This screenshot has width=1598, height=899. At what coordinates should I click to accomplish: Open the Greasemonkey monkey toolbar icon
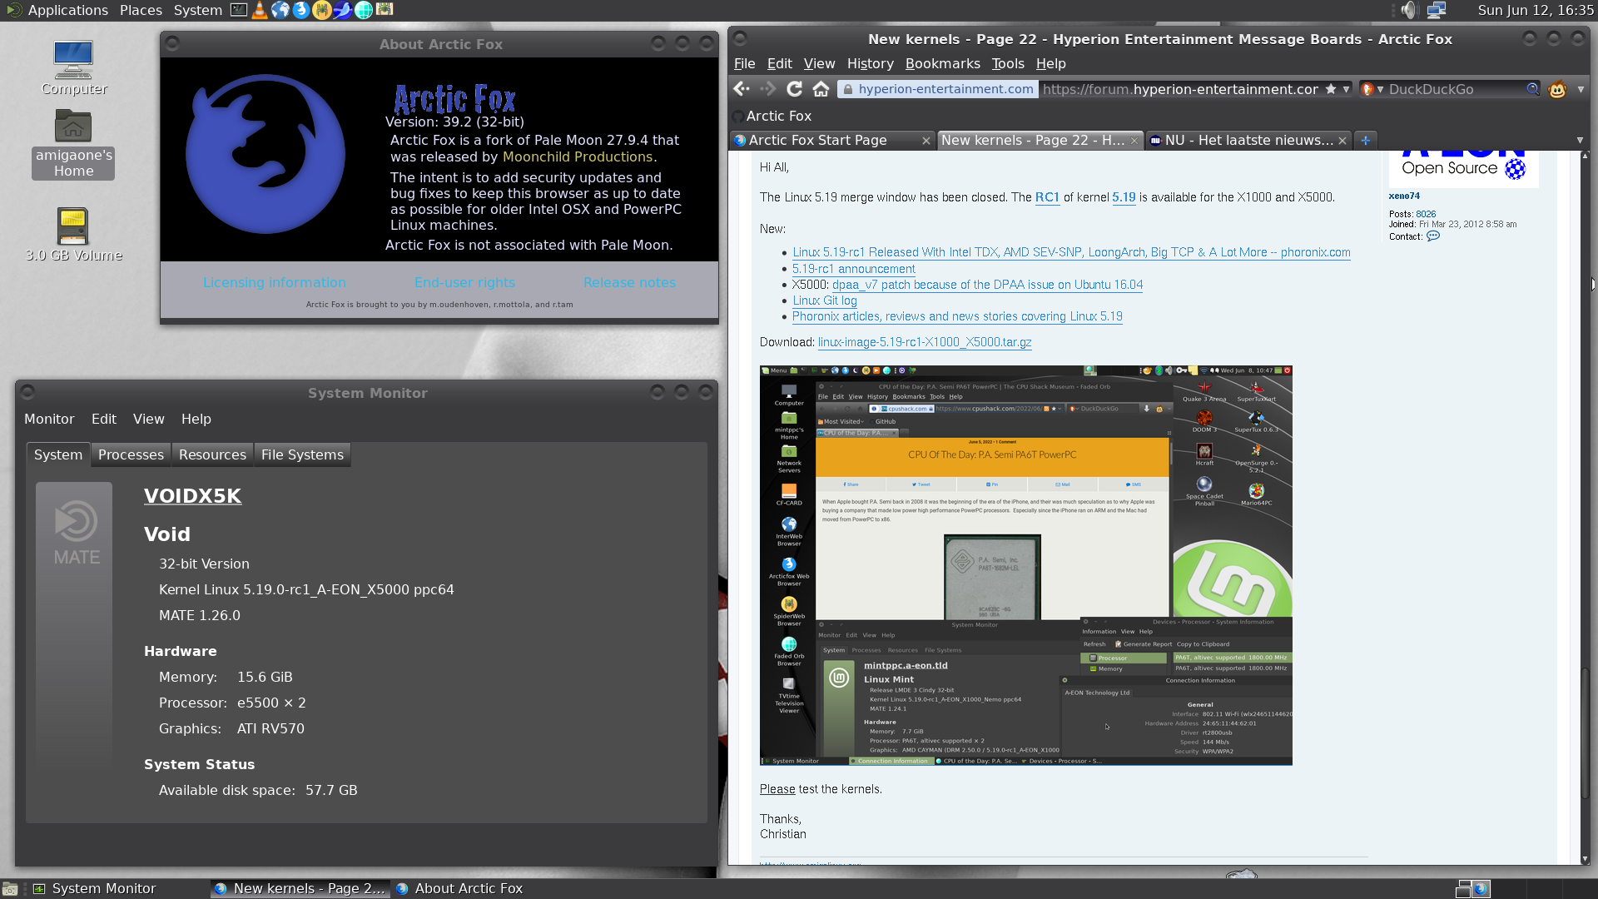pyautogui.click(x=1557, y=89)
